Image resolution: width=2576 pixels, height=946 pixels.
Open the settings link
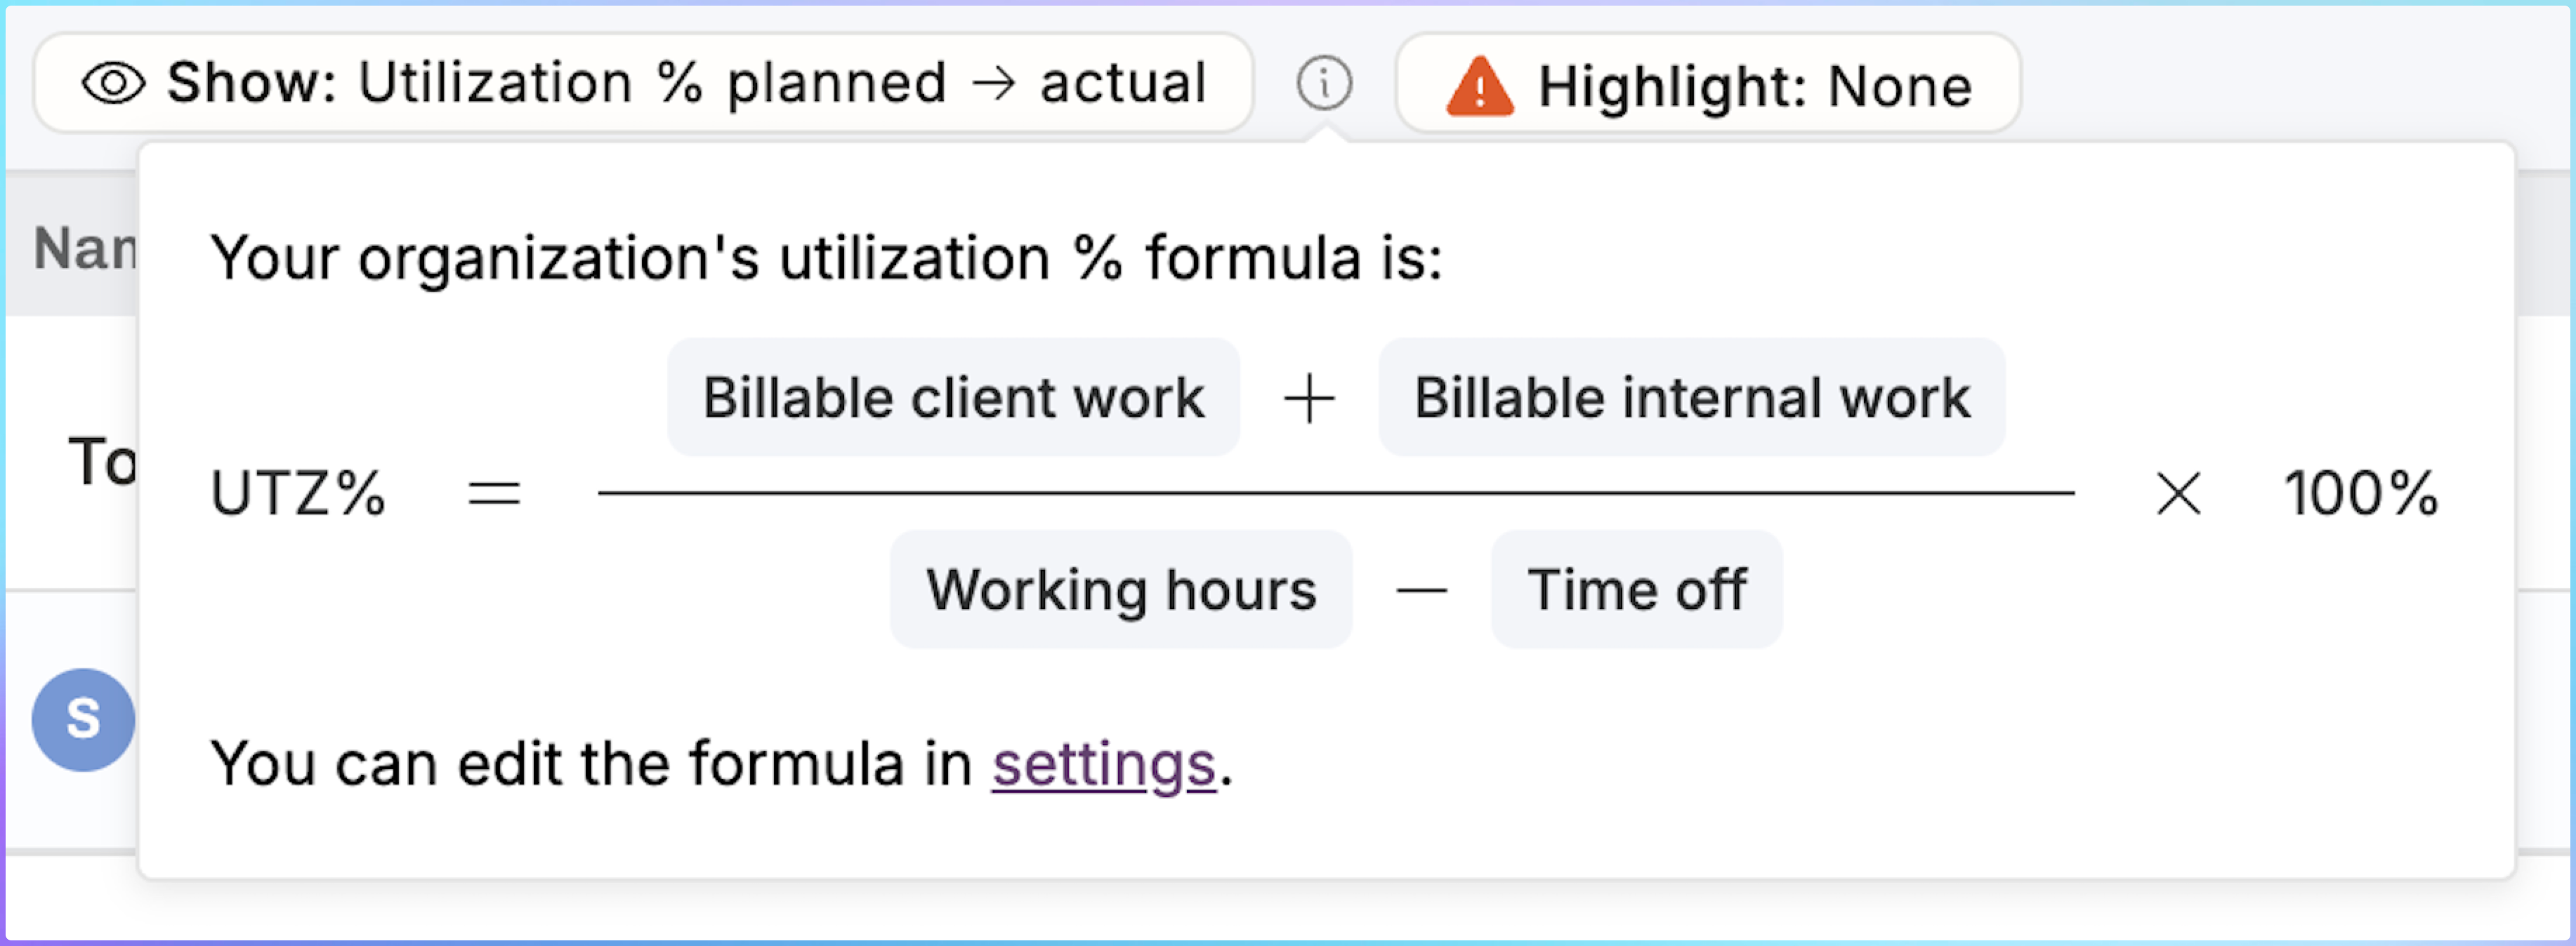1103,764
